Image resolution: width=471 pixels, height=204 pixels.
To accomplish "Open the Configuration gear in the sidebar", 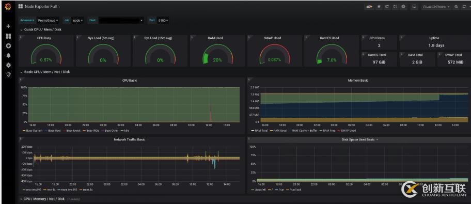I will (8, 65).
